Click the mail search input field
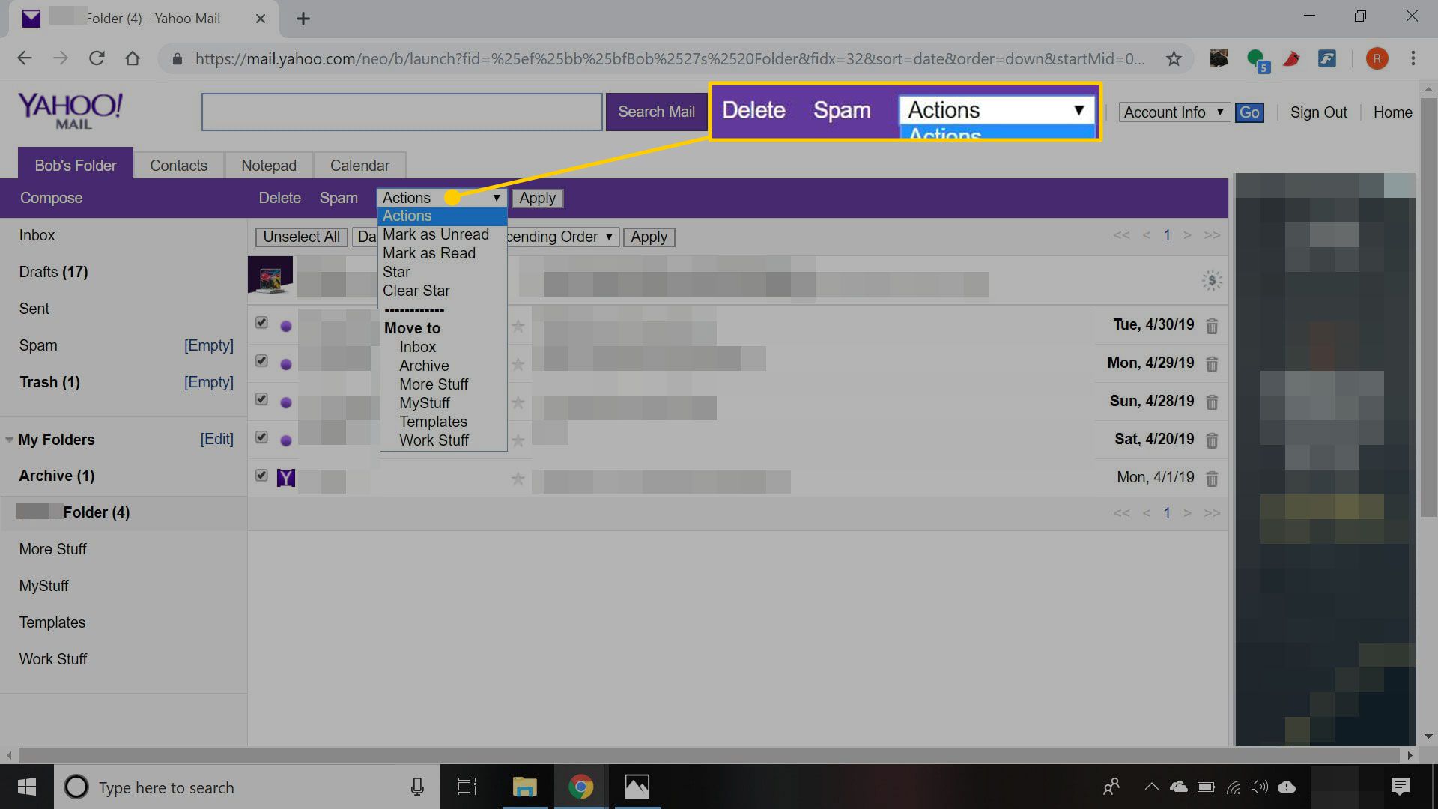The width and height of the screenshot is (1438, 809). click(x=402, y=112)
